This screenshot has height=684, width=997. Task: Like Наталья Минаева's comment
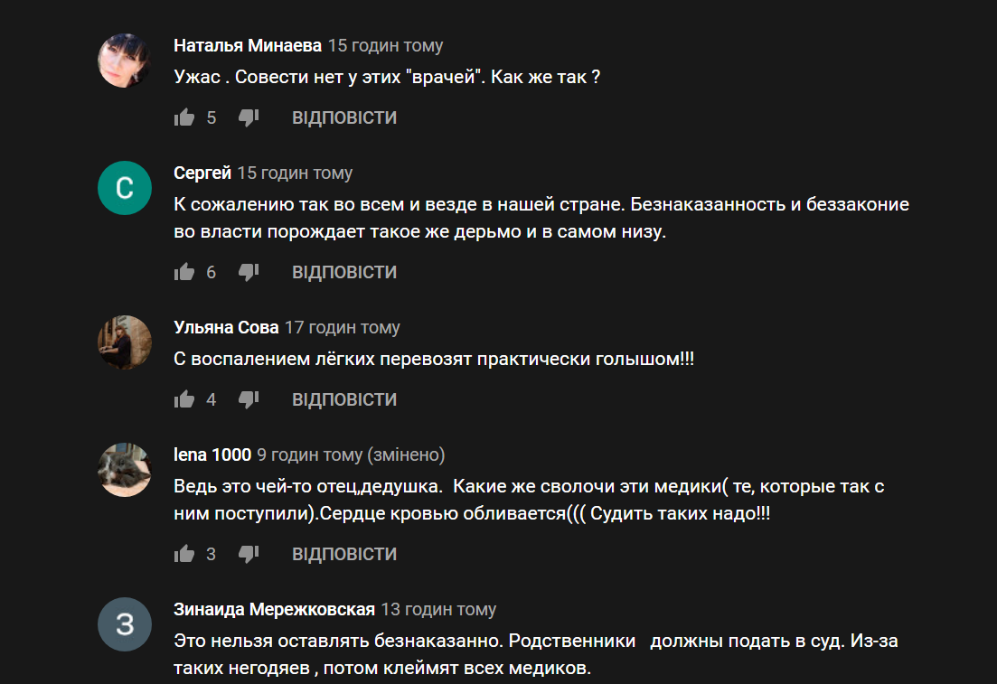tap(184, 117)
